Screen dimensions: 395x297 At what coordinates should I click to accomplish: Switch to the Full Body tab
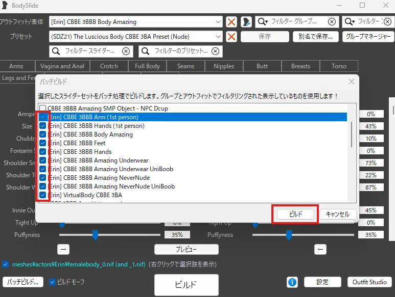(147, 66)
